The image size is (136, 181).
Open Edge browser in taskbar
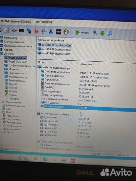(45, 159)
